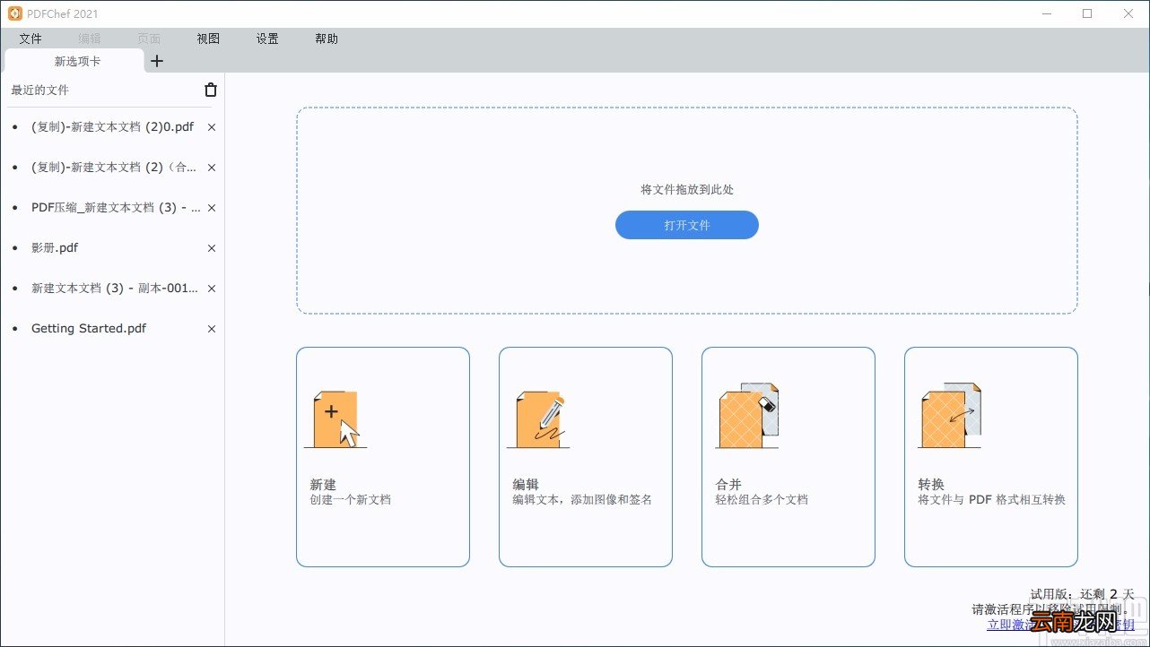Open a new tab with the plus icon
This screenshot has height=647, width=1150.
[x=157, y=61]
